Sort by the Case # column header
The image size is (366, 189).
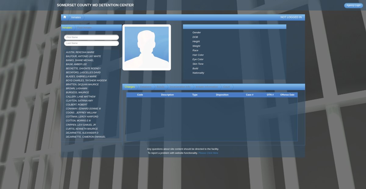[249, 95]
